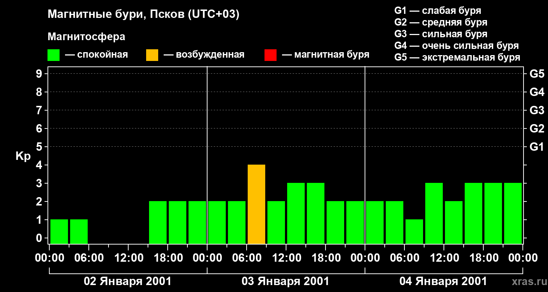Click the G1 label on right axis
Screen dimensions: 548x292
point(537,147)
